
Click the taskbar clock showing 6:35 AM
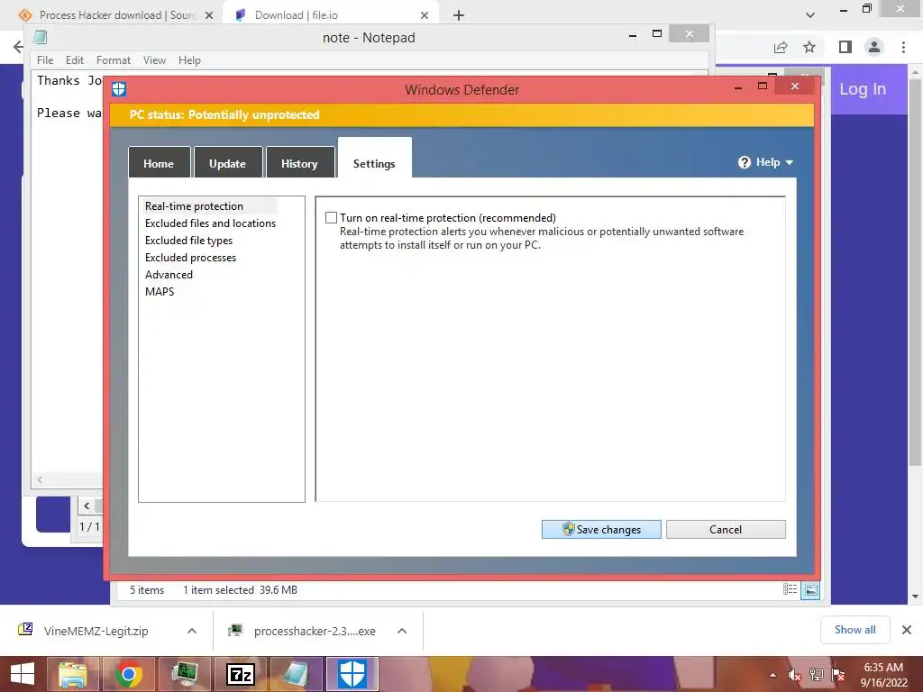click(x=883, y=675)
